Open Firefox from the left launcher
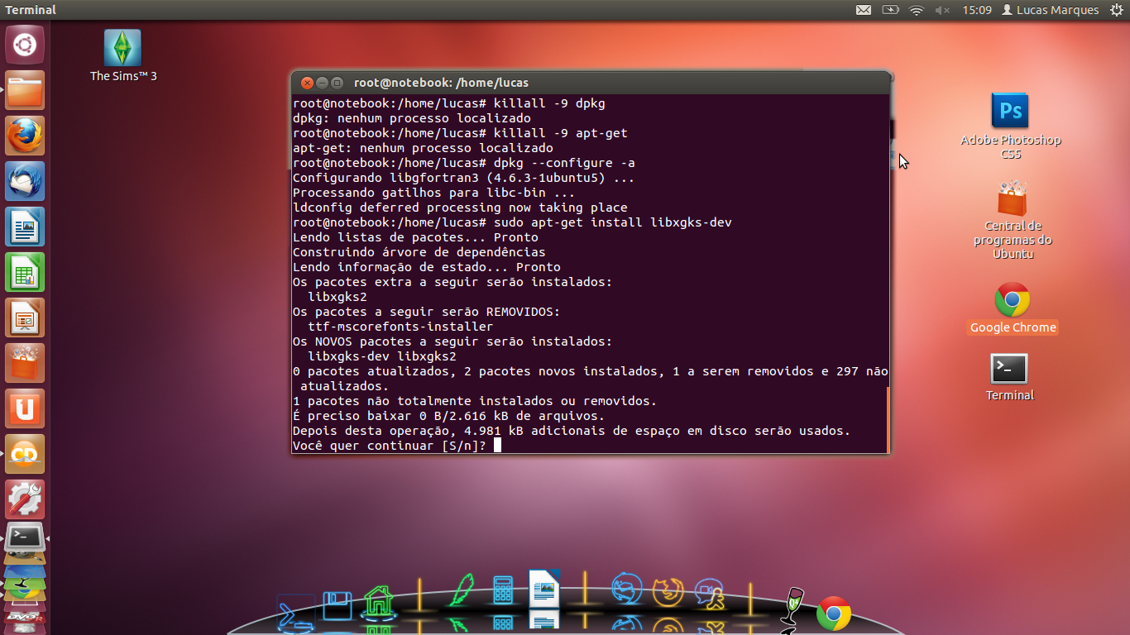Viewport: 1130px width, 635px height. (24, 136)
